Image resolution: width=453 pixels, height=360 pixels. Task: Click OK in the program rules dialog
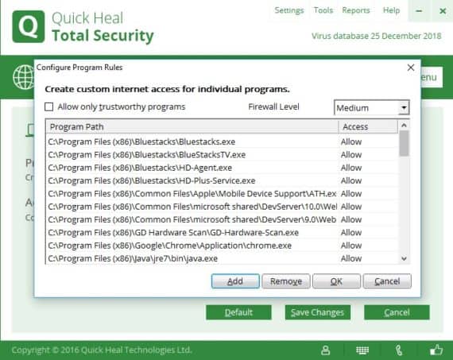coord(337,281)
